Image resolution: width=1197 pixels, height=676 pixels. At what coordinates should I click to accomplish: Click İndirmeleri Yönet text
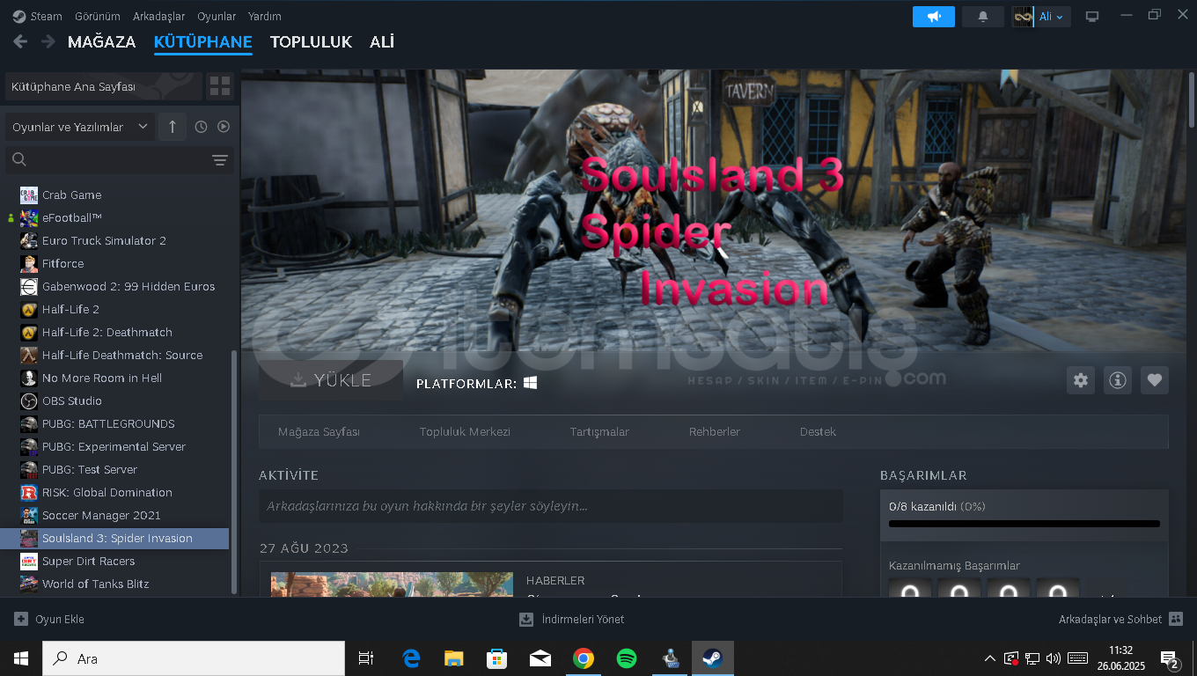[x=583, y=619]
